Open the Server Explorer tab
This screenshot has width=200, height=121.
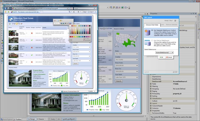coord(7,120)
